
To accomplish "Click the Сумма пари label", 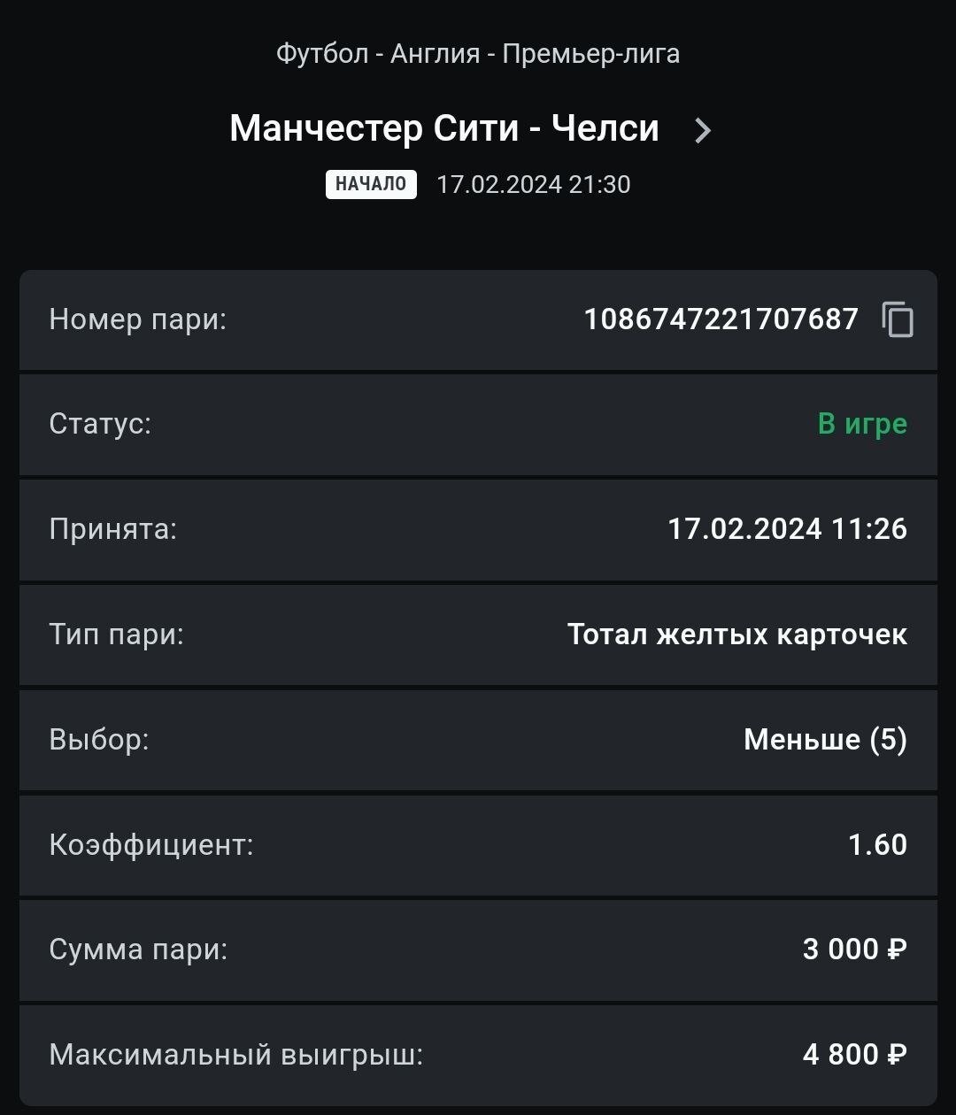I will tap(138, 950).
